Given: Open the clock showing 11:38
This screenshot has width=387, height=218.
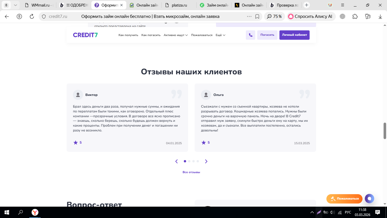Looking at the screenshot, I should 363,212.
